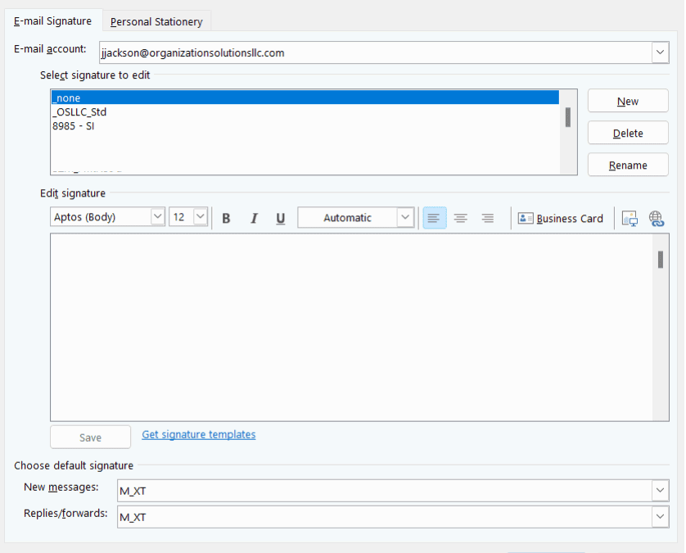Select the _OSLLC_Std signature
The image size is (686, 553).
tap(305, 111)
